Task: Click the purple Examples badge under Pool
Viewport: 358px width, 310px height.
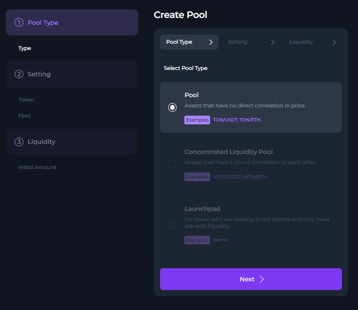Action: [x=197, y=120]
